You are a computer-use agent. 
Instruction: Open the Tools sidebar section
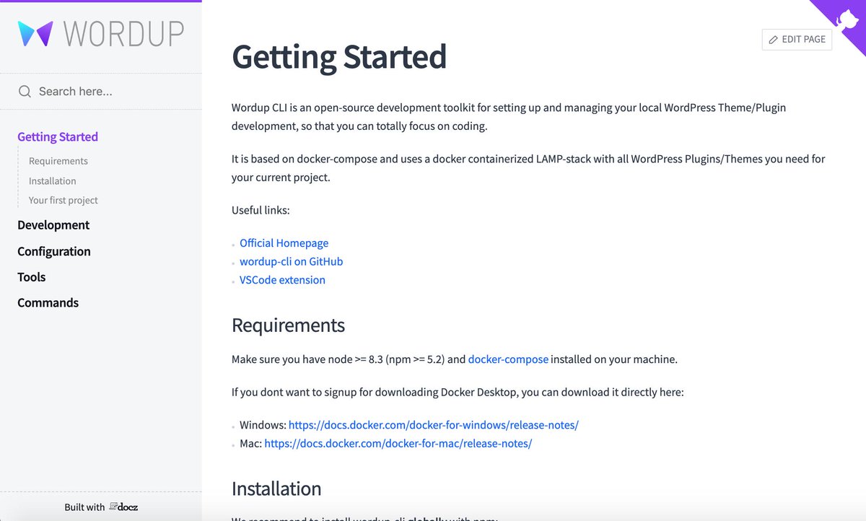point(32,277)
